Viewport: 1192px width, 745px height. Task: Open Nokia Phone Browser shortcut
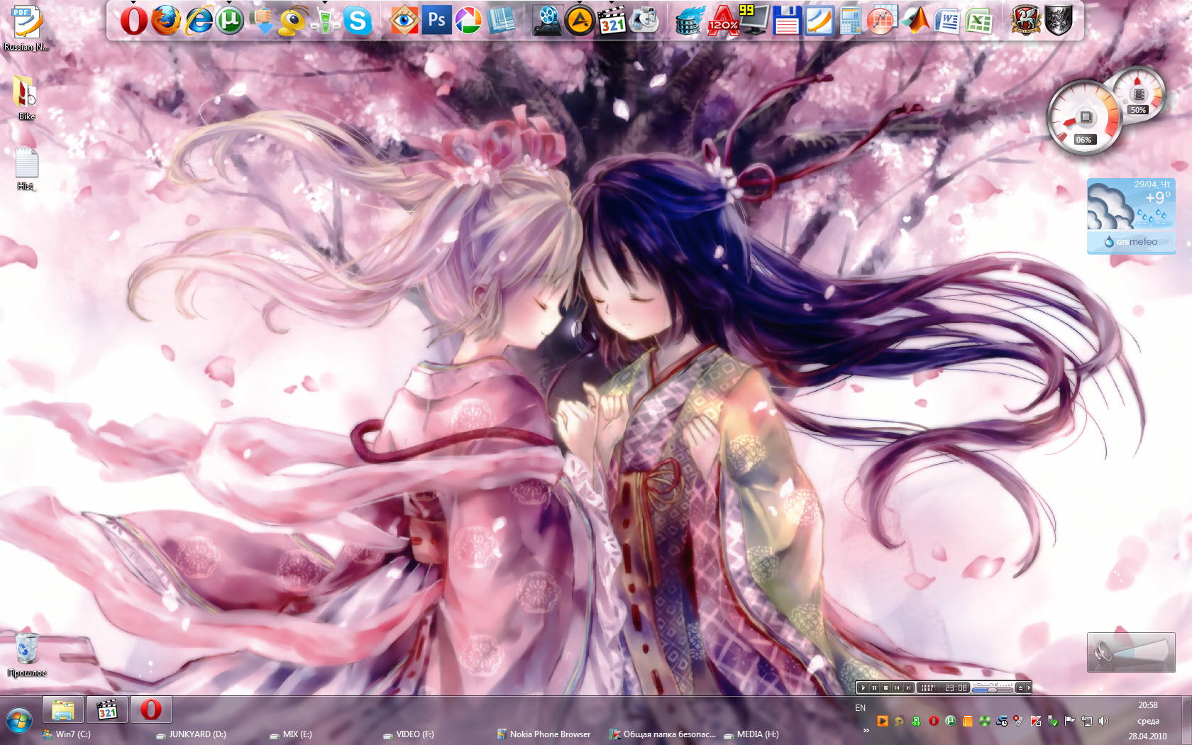(x=543, y=734)
